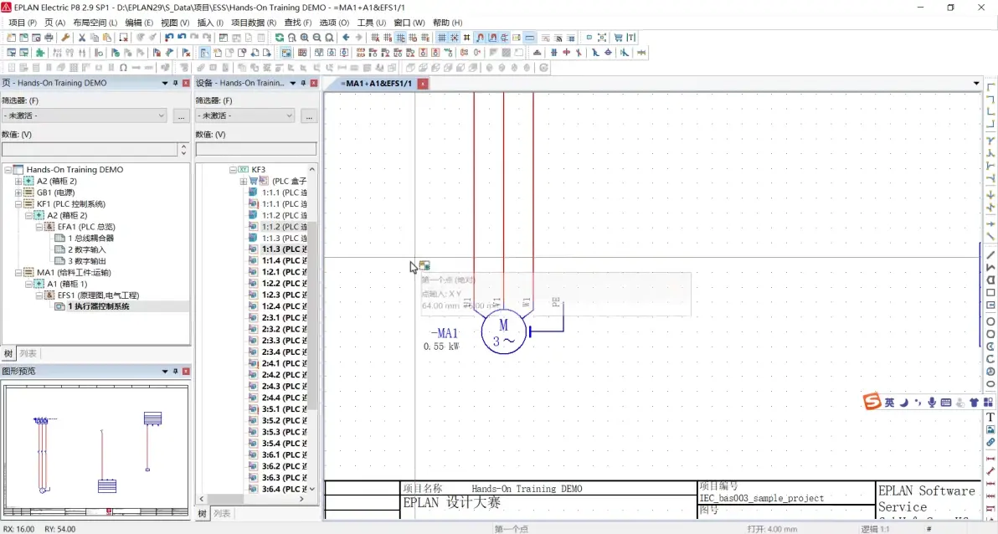Open the 编辑 (E) menu
Image resolution: width=998 pixels, height=534 pixels.
[139, 23]
